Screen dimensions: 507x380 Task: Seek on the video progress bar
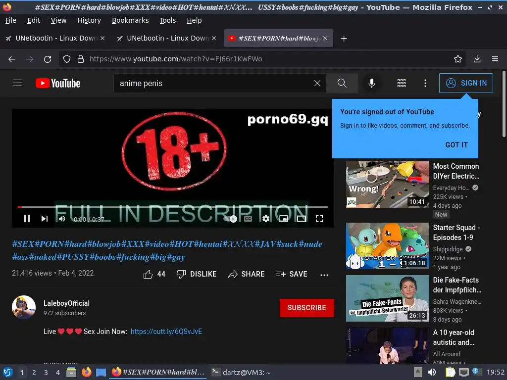pos(173,207)
